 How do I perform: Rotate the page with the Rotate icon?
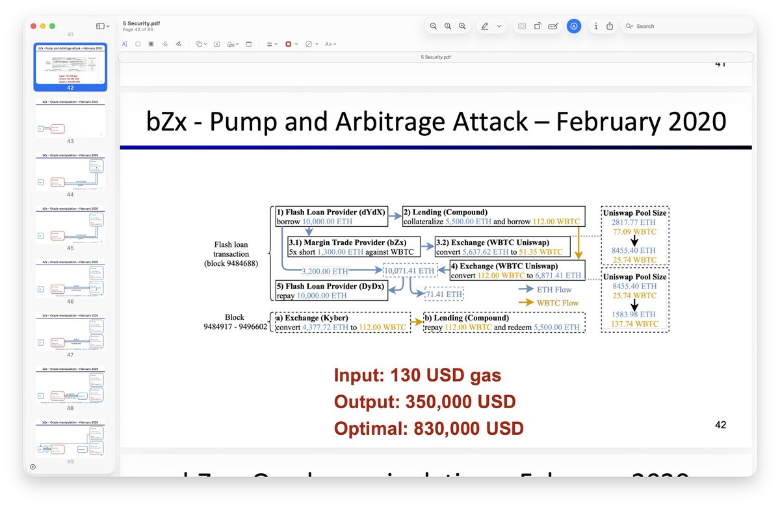pyautogui.click(x=538, y=26)
